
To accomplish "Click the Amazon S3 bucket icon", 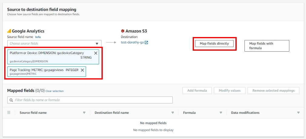I will pyautogui.click(x=123, y=31).
